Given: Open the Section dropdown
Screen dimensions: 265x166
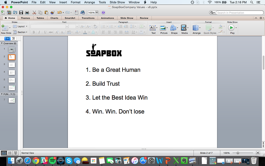Looking at the screenshot, I should click(x=20, y=32).
